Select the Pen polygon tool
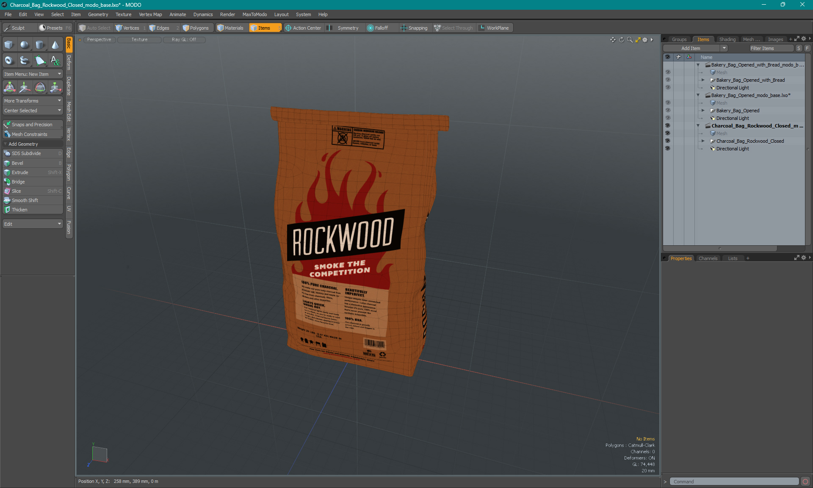The image size is (813, 488). point(40,61)
